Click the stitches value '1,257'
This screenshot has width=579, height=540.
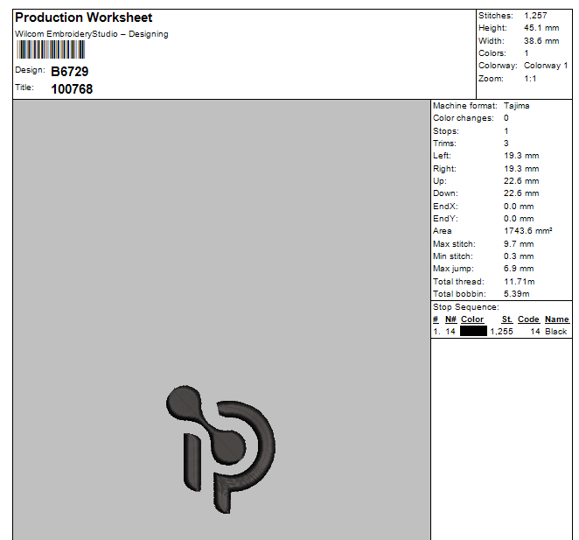point(535,16)
